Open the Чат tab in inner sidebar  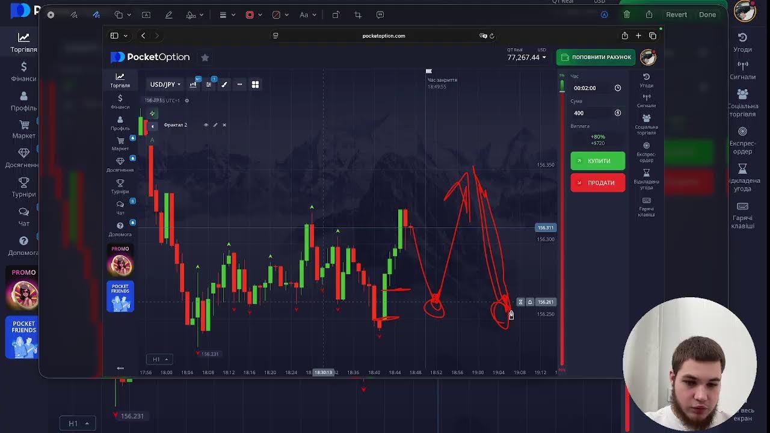pyautogui.click(x=120, y=207)
